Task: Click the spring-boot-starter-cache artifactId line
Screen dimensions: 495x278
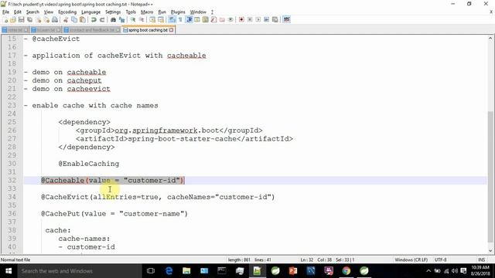Action: 184,139
